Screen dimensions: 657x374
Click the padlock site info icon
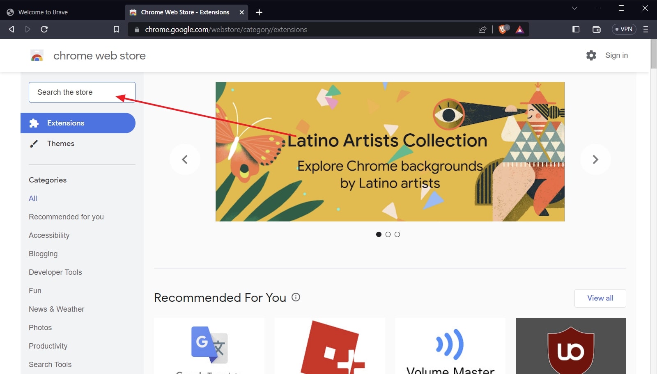click(x=137, y=30)
